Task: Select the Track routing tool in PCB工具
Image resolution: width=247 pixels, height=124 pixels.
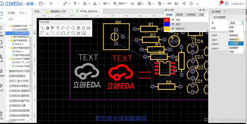Action: (42, 28)
